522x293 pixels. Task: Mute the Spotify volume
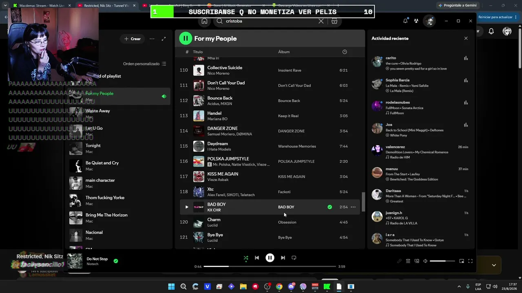pyautogui.click(x=425, y=261)
